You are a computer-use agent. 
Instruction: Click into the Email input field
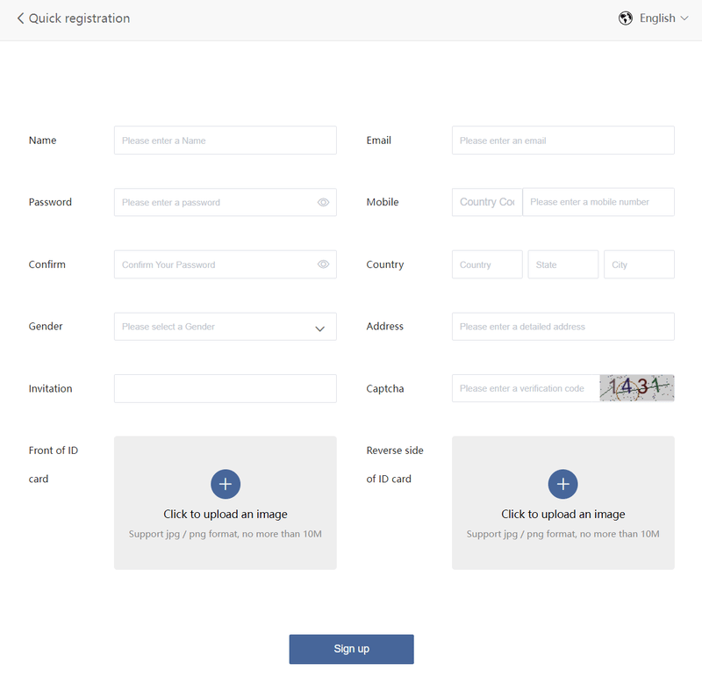tap(562, 141)
